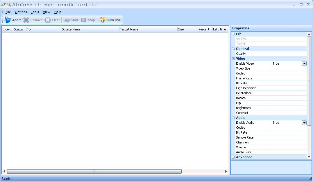Image resolution: width=313 pixels, height=182 pixels.
Task: Click the Target property row
Action: 271,44
